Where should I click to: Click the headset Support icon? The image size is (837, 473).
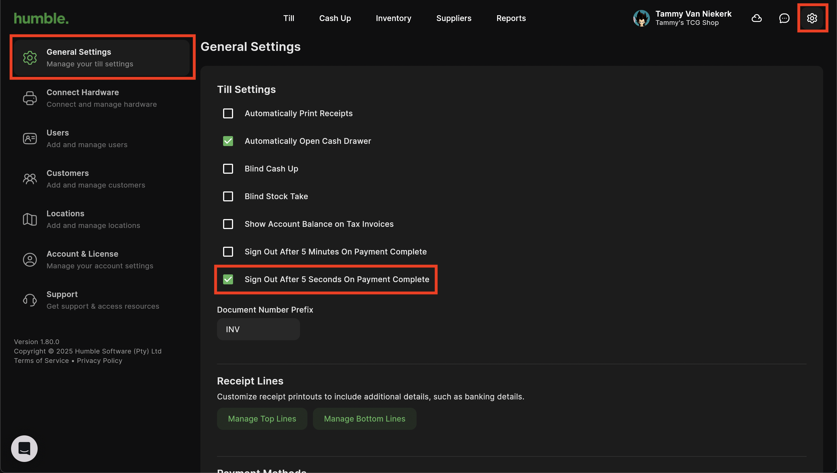point(30,300)
